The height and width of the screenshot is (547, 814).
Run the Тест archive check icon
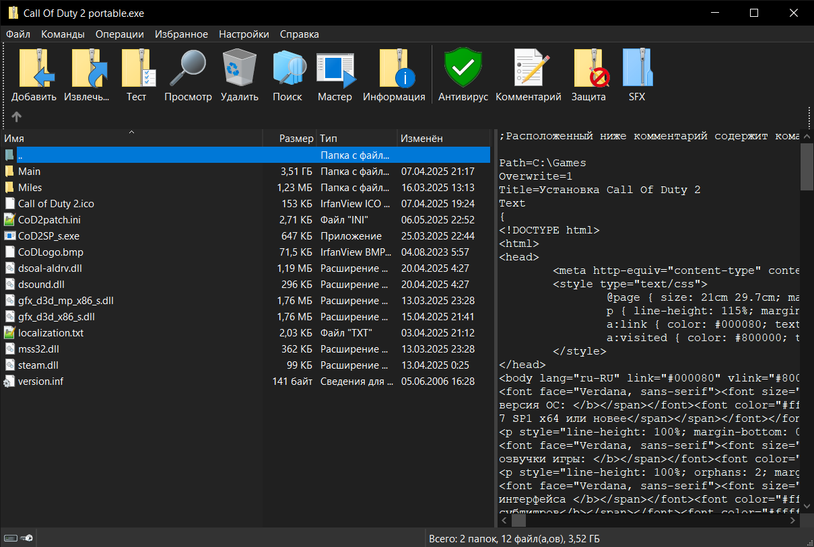coord(139,69)
